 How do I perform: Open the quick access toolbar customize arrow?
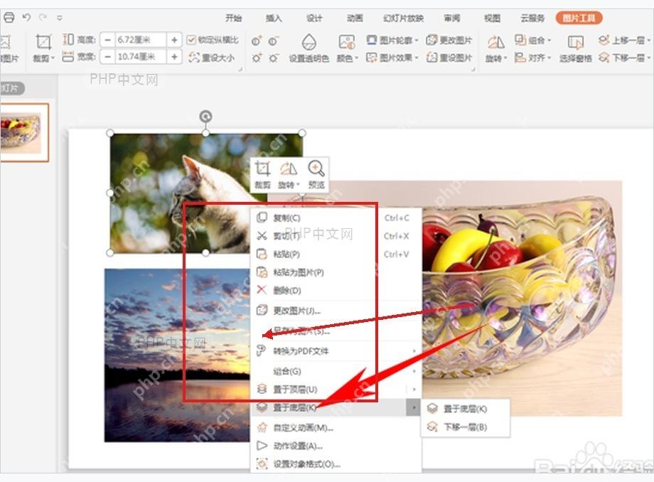tap(60, 18)
